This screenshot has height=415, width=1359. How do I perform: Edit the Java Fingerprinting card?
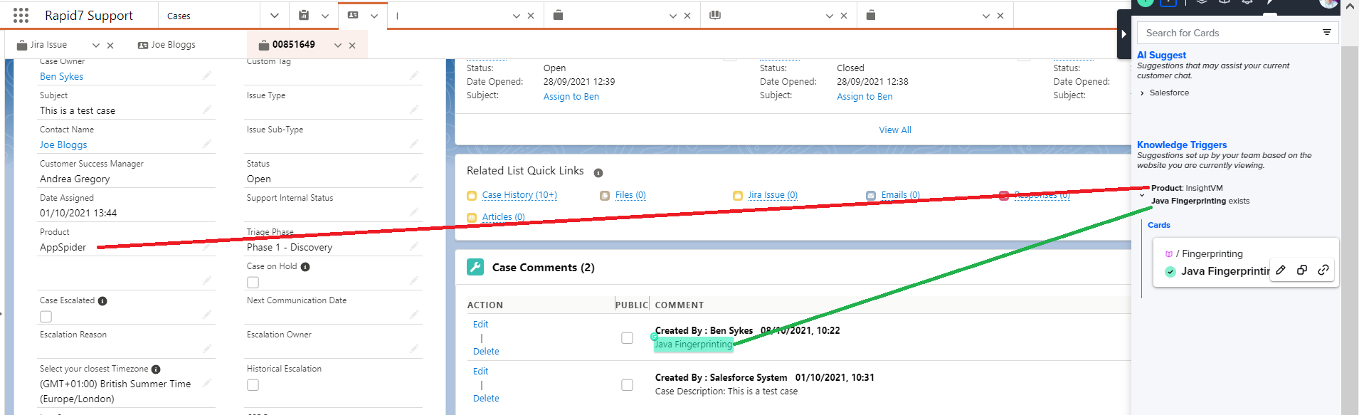[x=1281, y=270]
